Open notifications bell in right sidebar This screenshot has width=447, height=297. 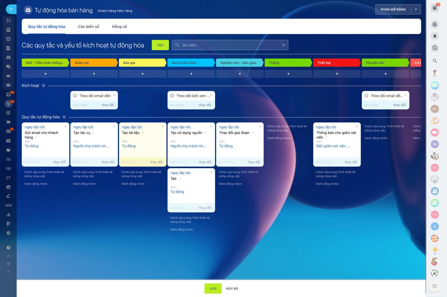pyautogui.click(x=435, y=36)
